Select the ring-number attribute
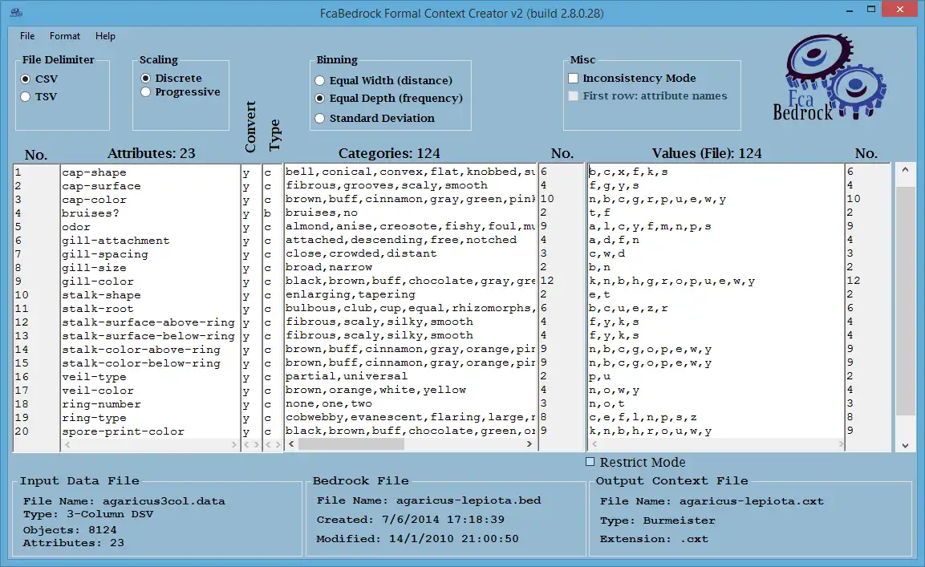 [x=101, y=404]
